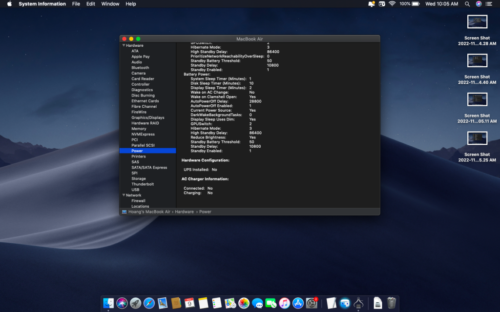Click Siri icon in menu bar
Viewport: 500px width, 312px height.
point(479,4)
